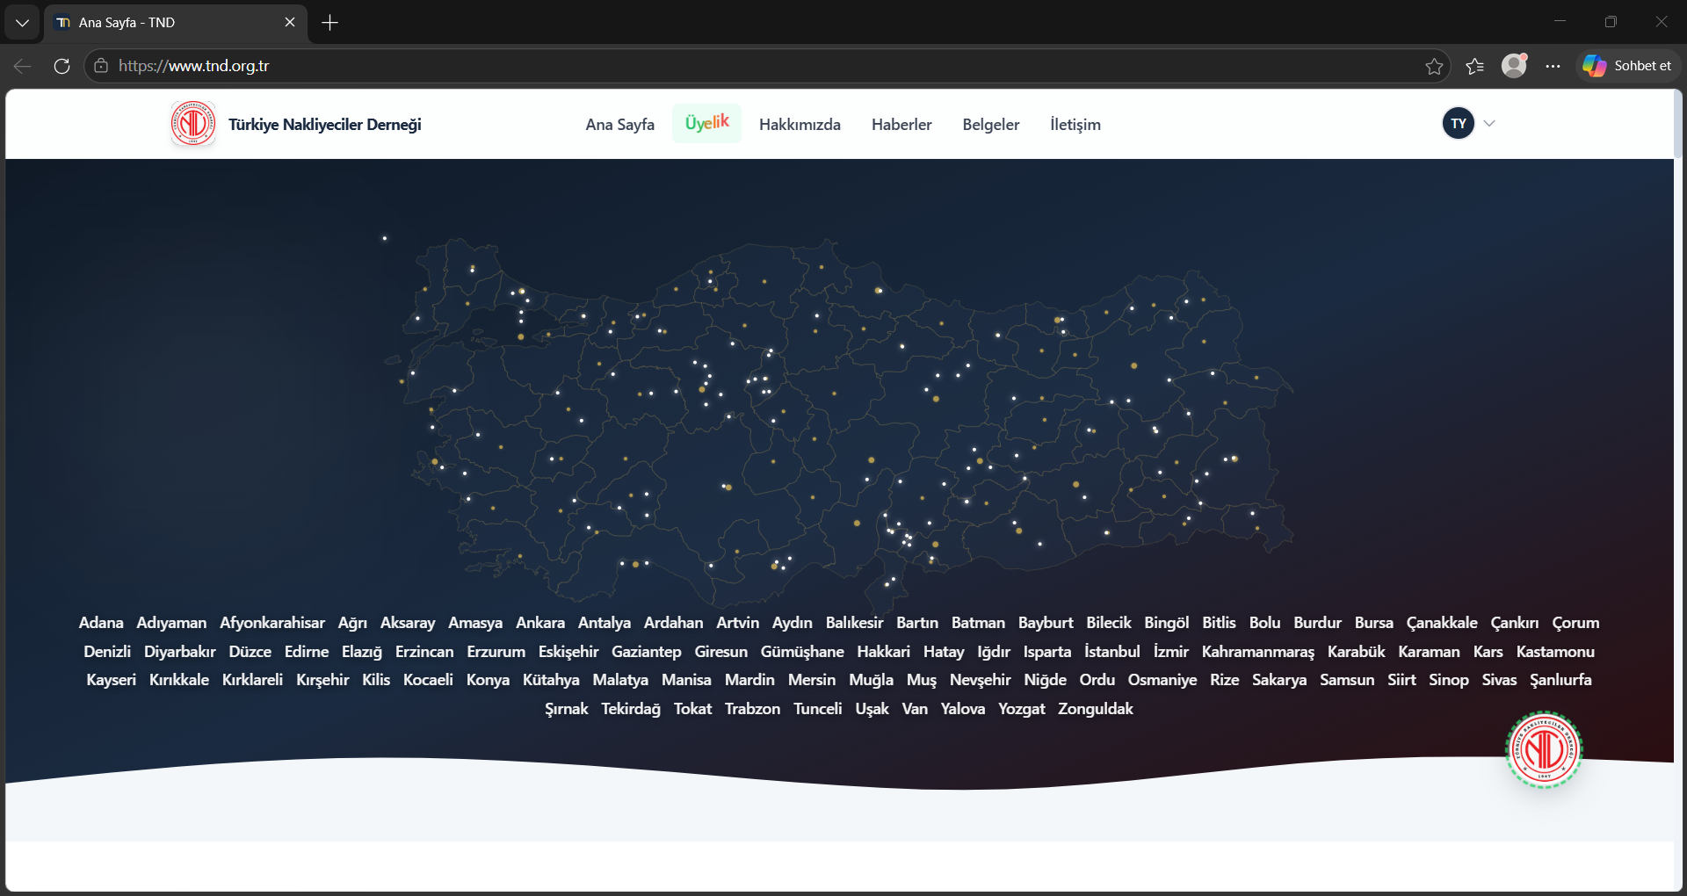1687x896 pixels.
Task: Open the Hakkımızda menu item
Action: click(x=800, y=125)
